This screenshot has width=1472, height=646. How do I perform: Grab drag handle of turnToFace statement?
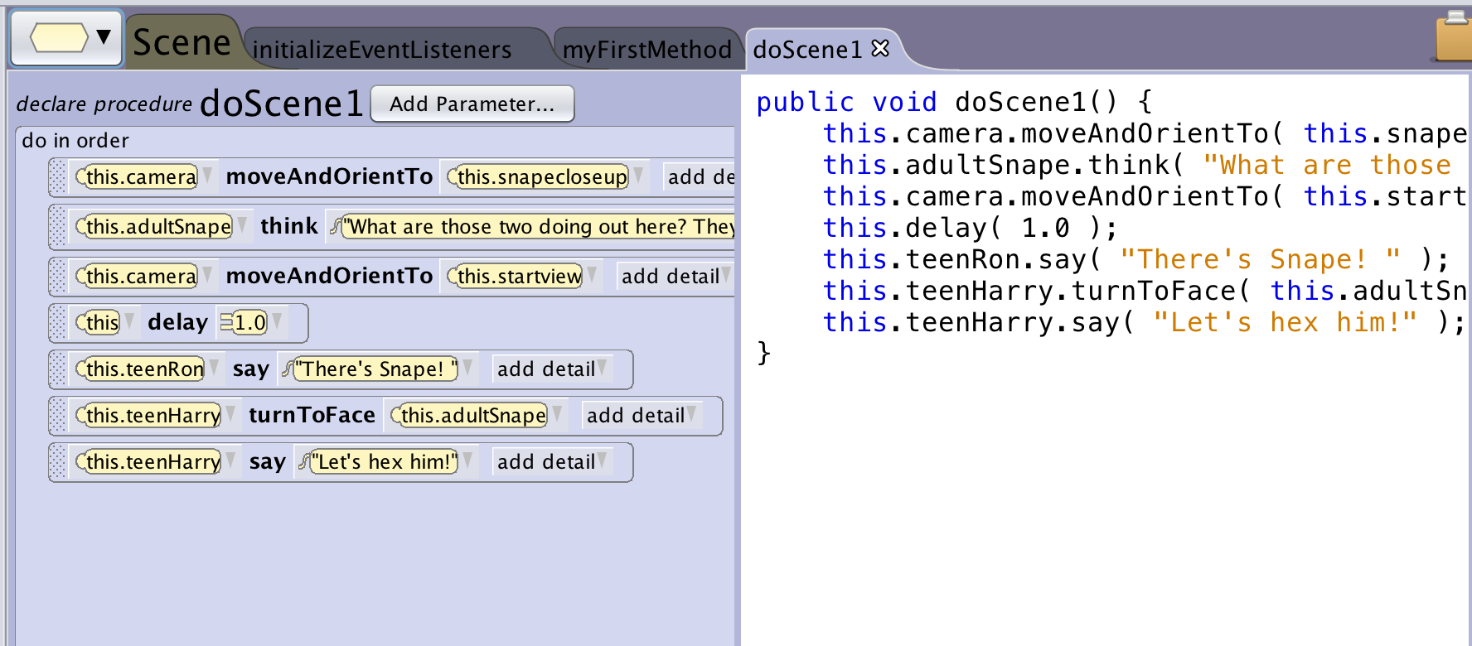coord(57,415)
